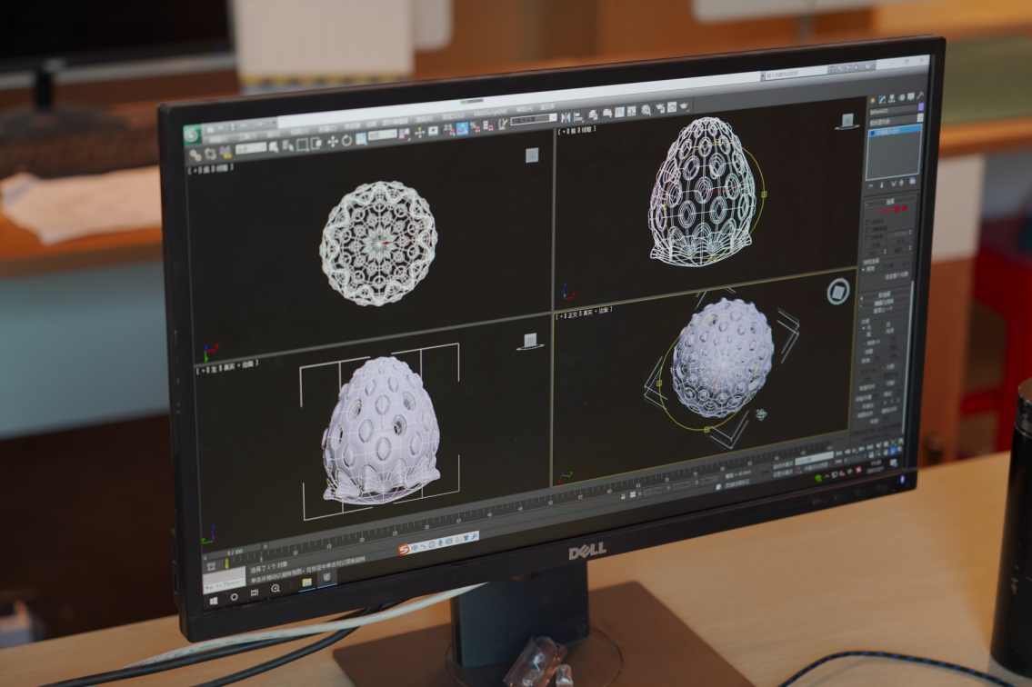The width and height of the screenshot is (1032, 687).
Task: Click the Select and Link icon
Action: point(195,155)
